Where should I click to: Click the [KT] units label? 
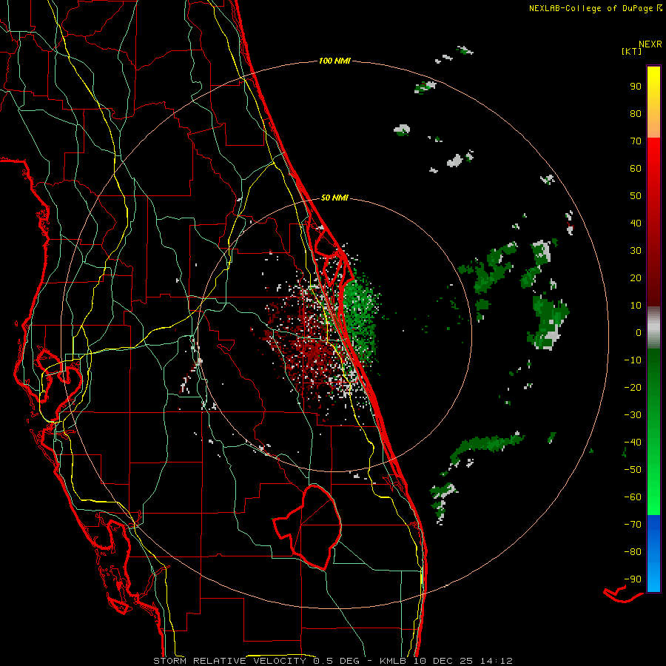[631, 51]
